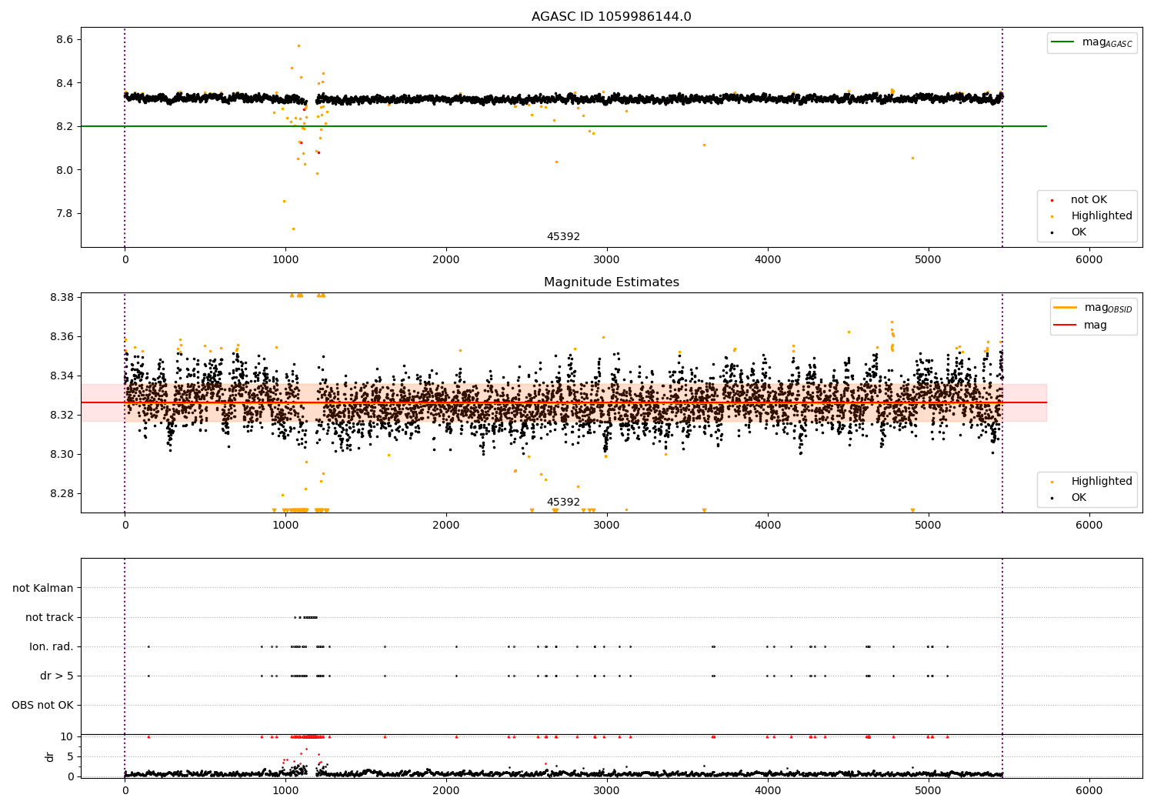Click the 45392 label in top plot

(x=563, y=237)
